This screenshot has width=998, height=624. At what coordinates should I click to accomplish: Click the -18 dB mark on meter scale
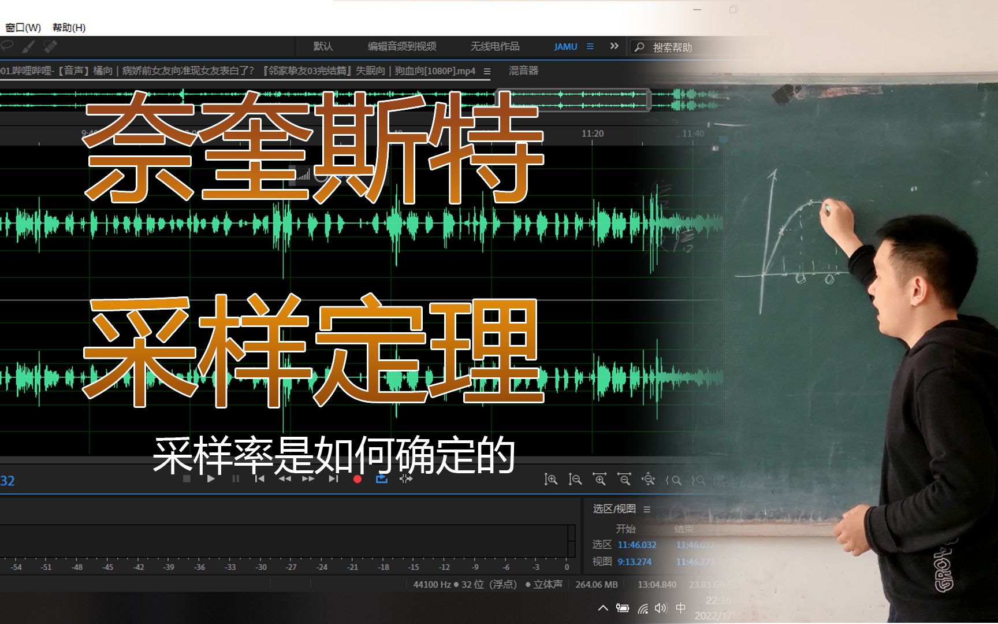click(383, 567)
